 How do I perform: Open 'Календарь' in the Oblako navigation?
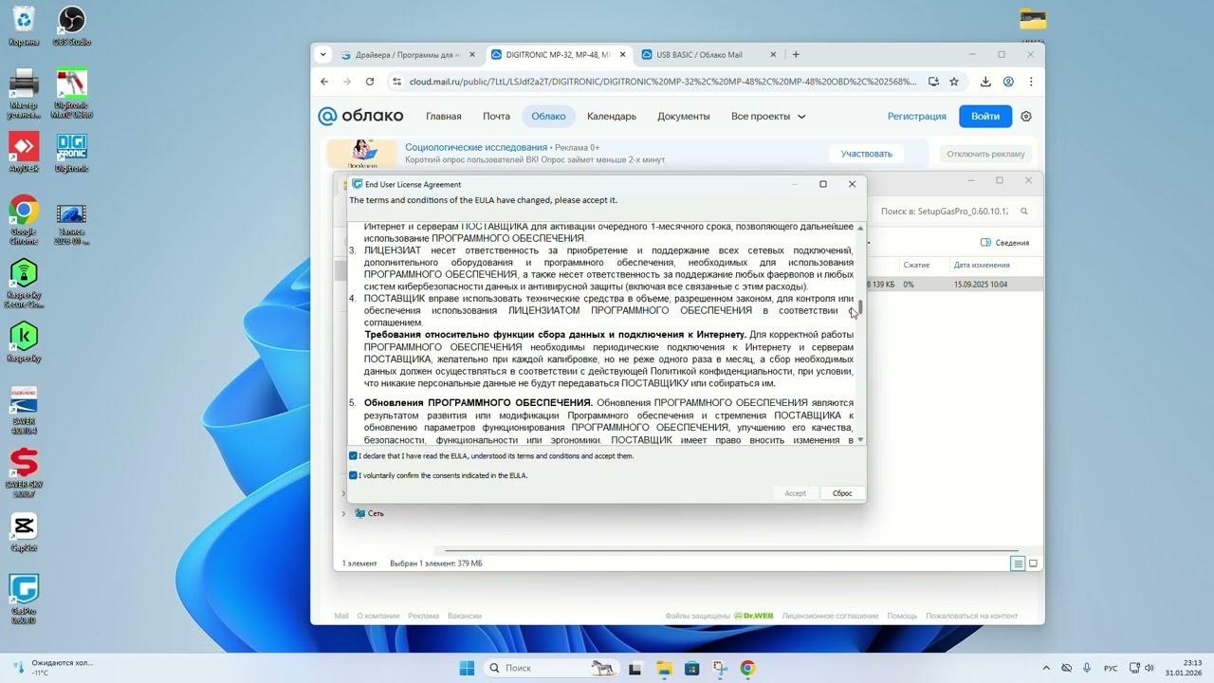(x=612, y=117)
